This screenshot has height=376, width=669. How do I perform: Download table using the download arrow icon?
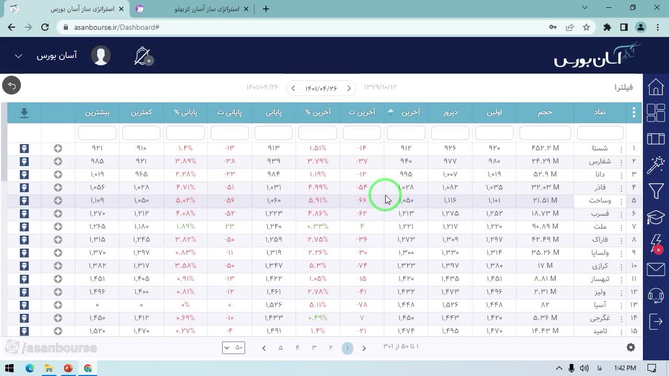(x=24, y=113)
